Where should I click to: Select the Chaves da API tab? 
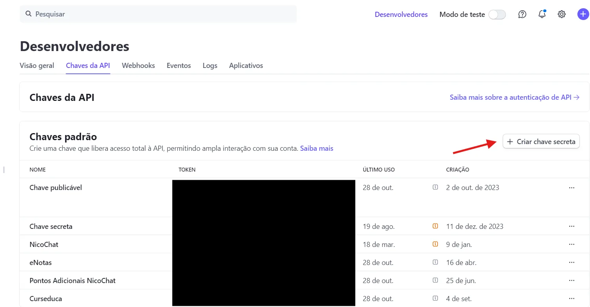tap(88, 66)
